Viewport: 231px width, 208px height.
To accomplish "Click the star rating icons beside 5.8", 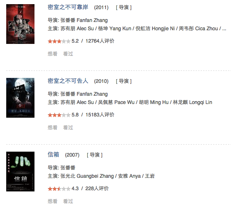I will coord(59,115).
